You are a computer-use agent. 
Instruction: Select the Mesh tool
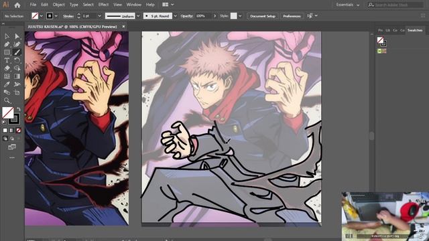click(7, 76)
